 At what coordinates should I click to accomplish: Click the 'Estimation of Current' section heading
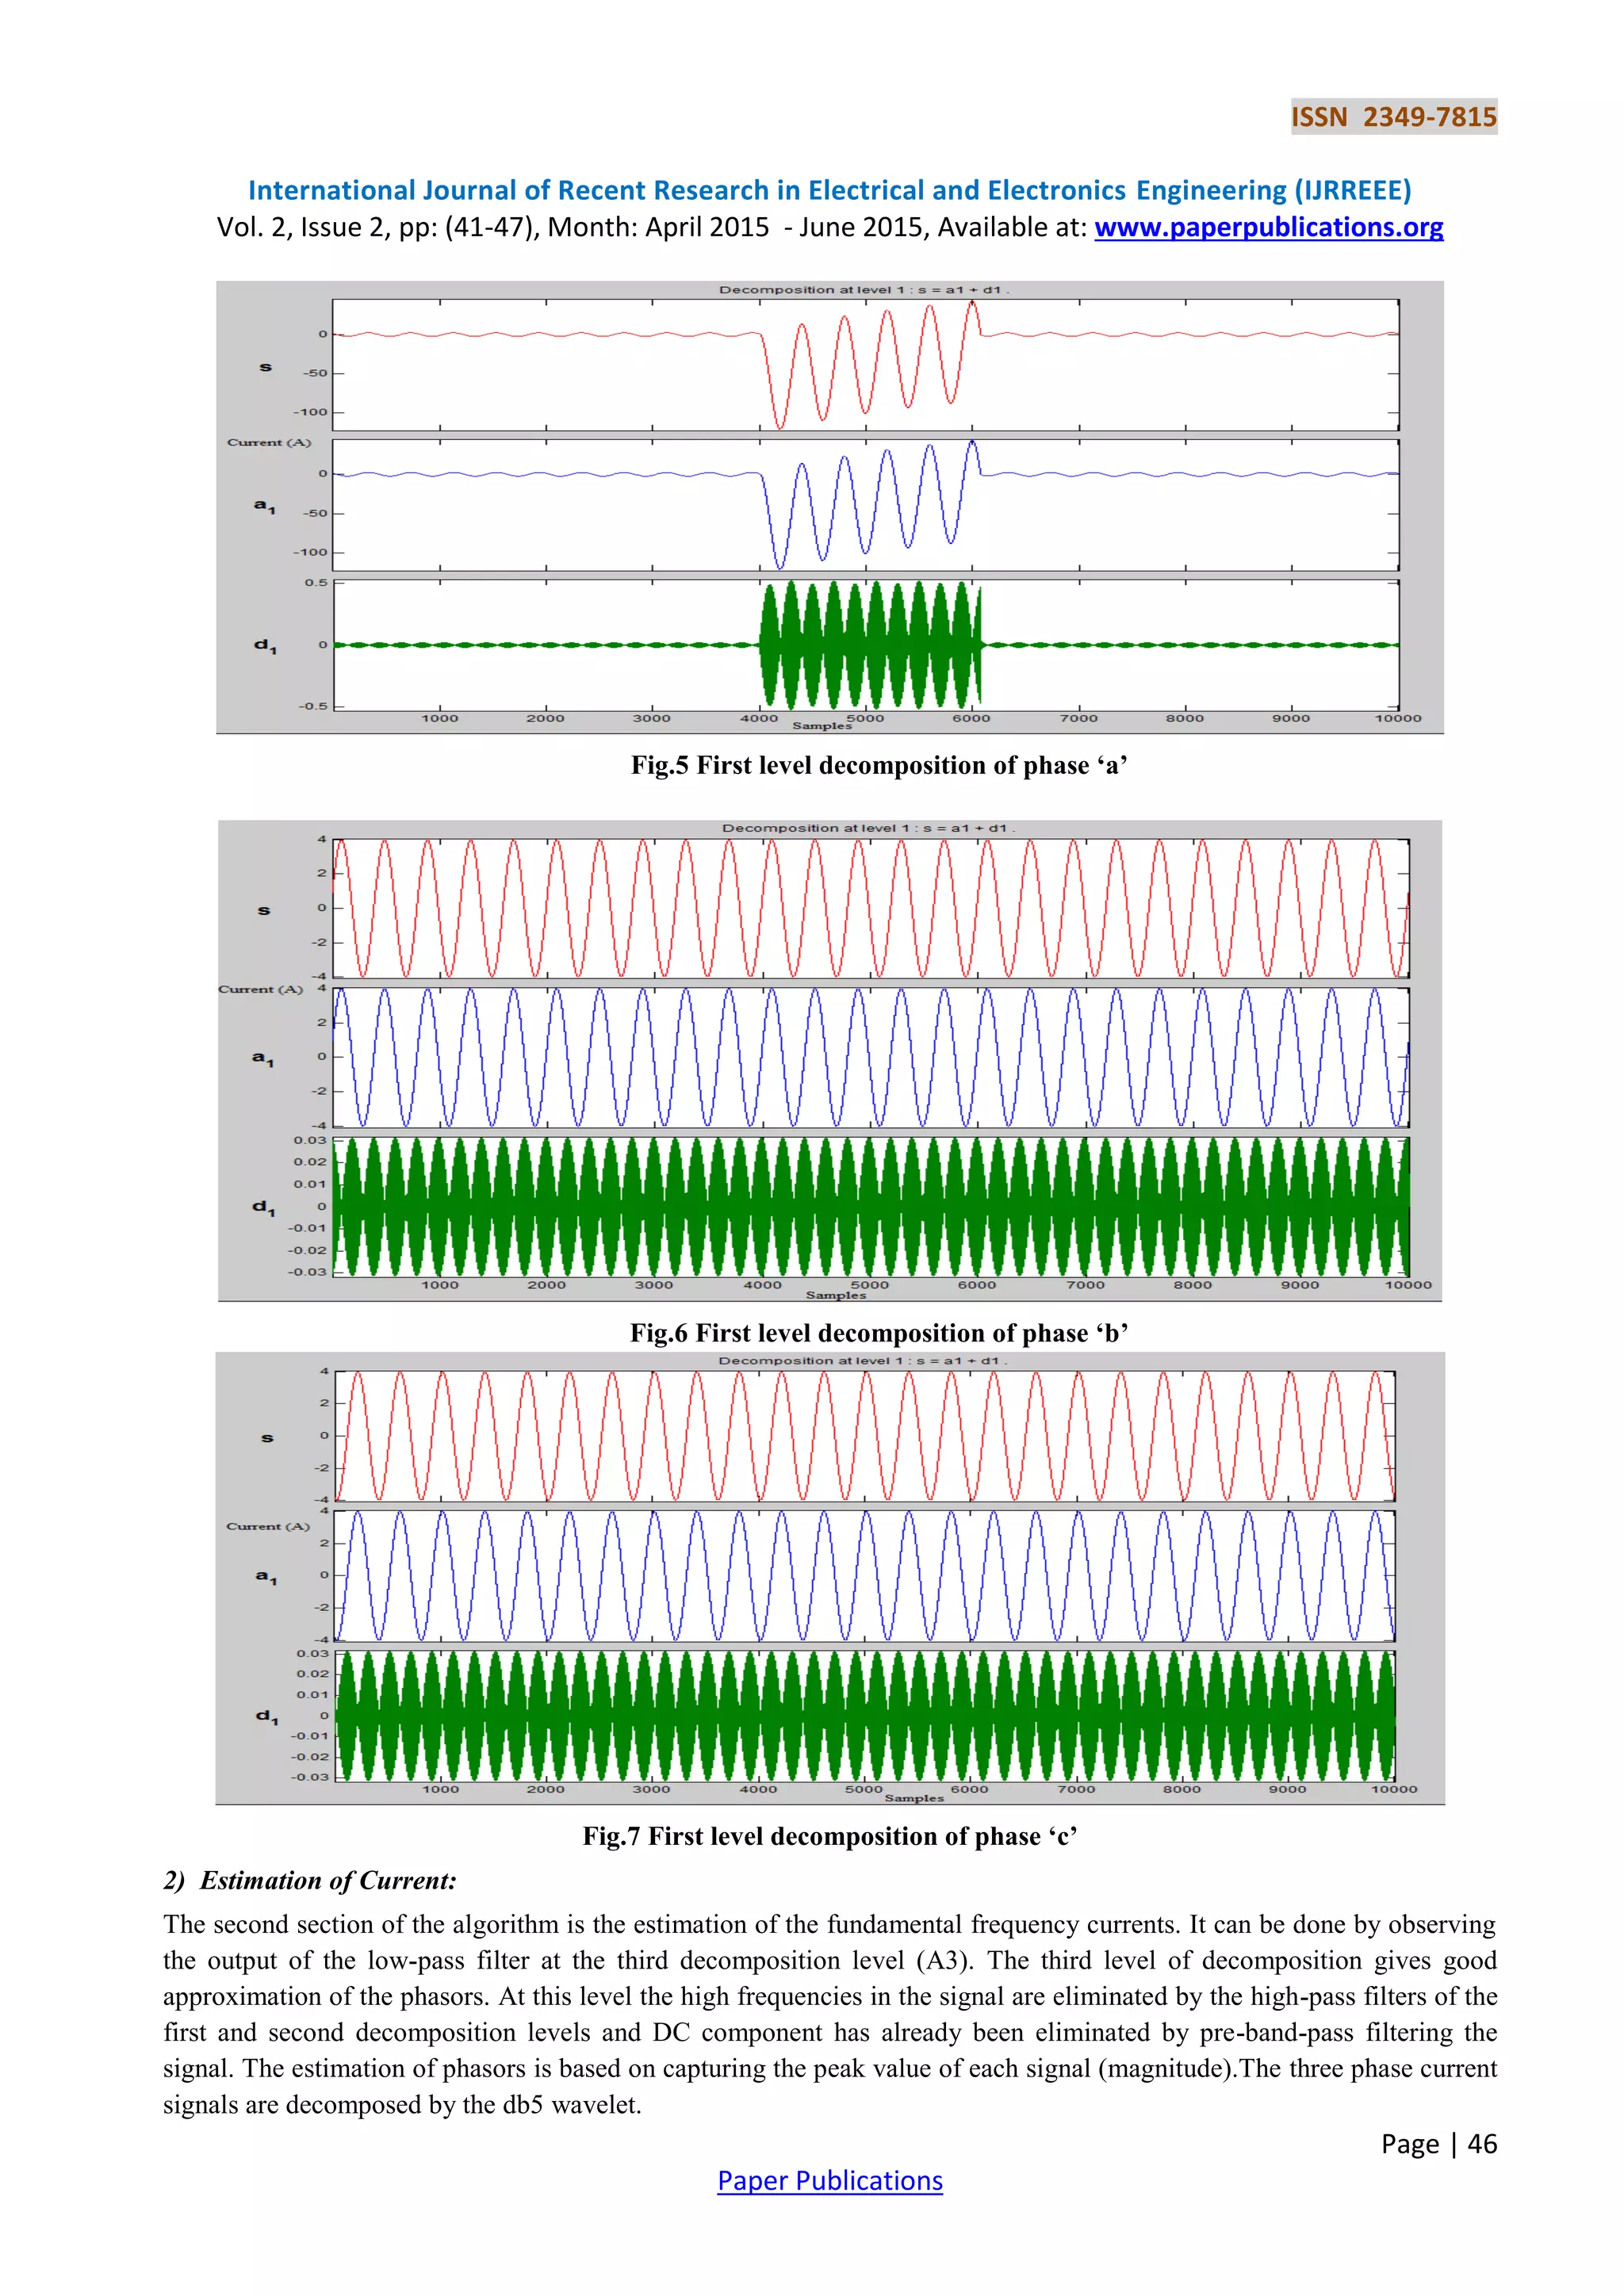310,1881
